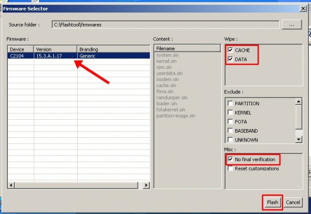Select the C2104 device cell

(21, 56)
